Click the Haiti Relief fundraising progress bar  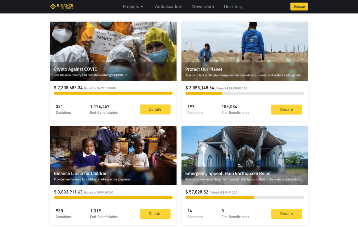click(x=245, y=198)
